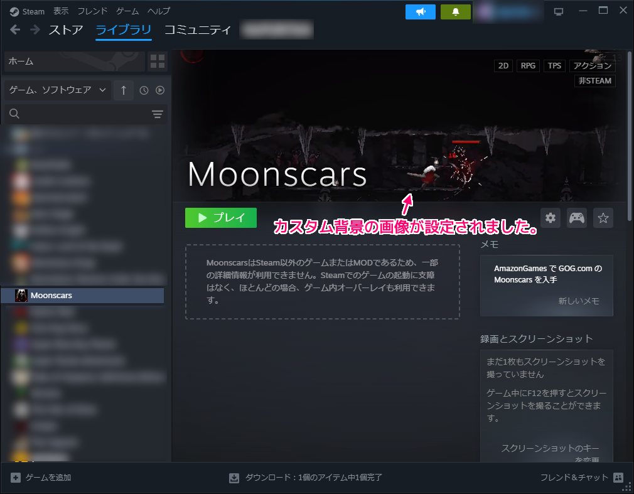This screenshot has width=634, height=494.
Task: Open the AmazonGames GOG.com memo note
Action: (548, 274)
